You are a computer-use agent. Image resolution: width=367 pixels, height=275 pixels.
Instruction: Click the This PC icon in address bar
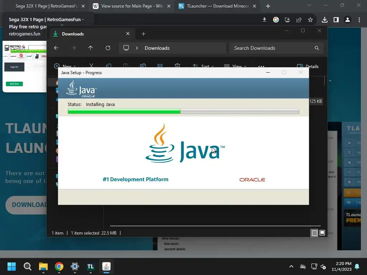[x=126, y=48]
